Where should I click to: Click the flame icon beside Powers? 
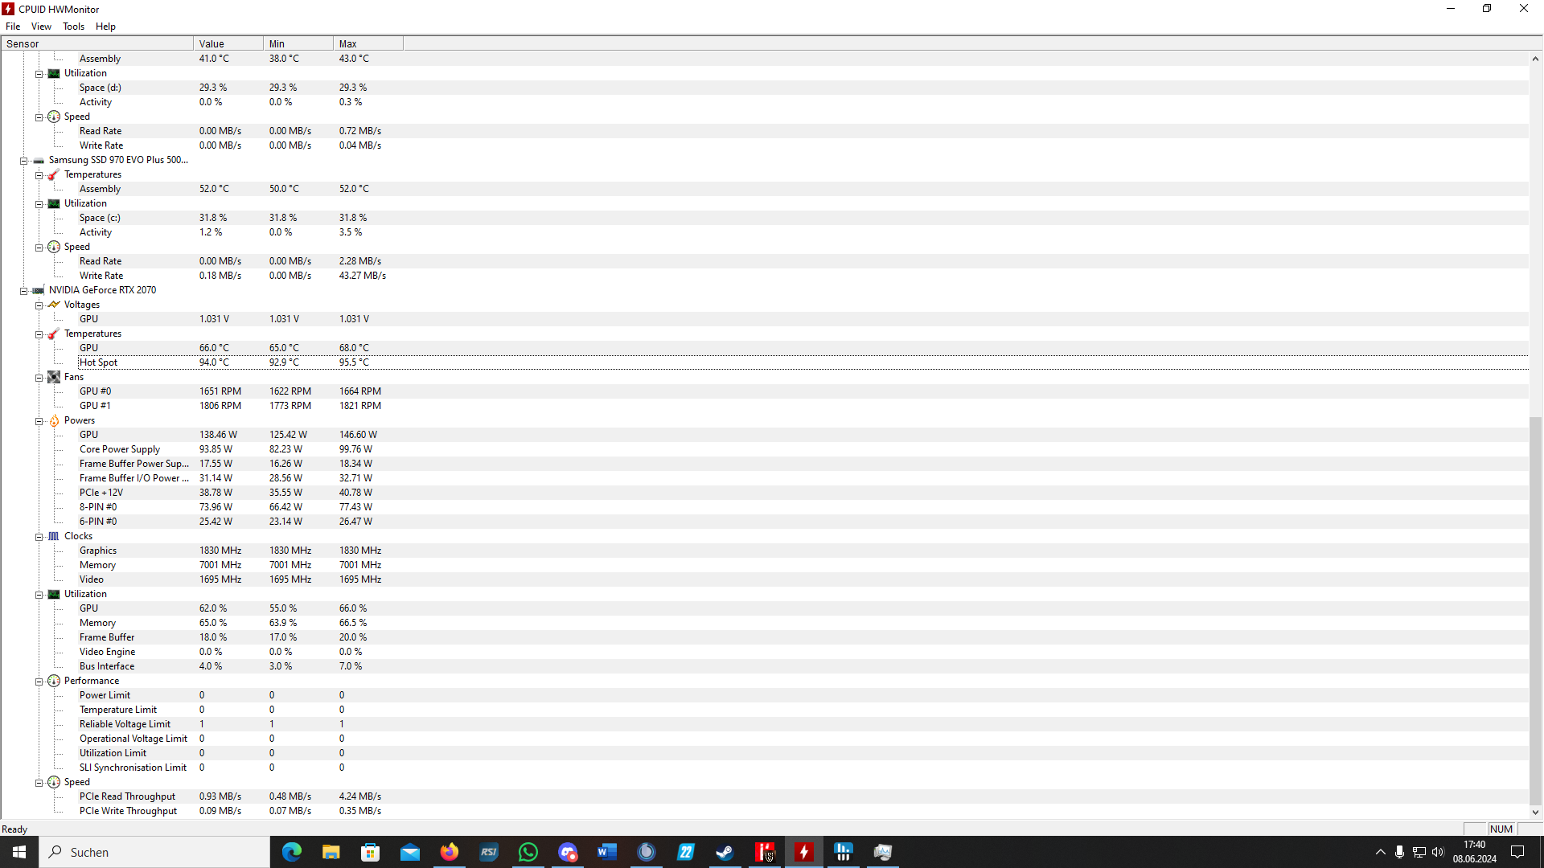[54, 420]
